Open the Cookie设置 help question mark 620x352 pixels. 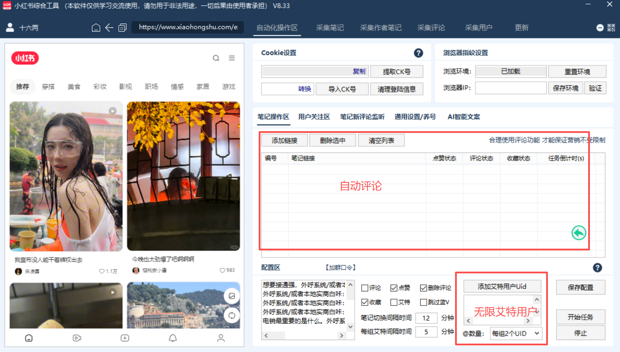pyautogui.click(x=418, y=53)
